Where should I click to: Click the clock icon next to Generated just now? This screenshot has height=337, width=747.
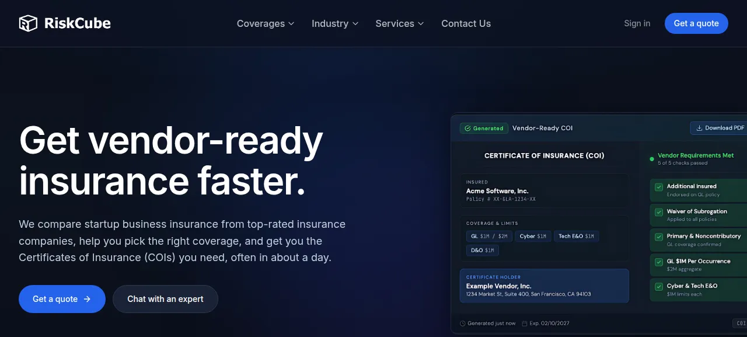click(463, 324)
